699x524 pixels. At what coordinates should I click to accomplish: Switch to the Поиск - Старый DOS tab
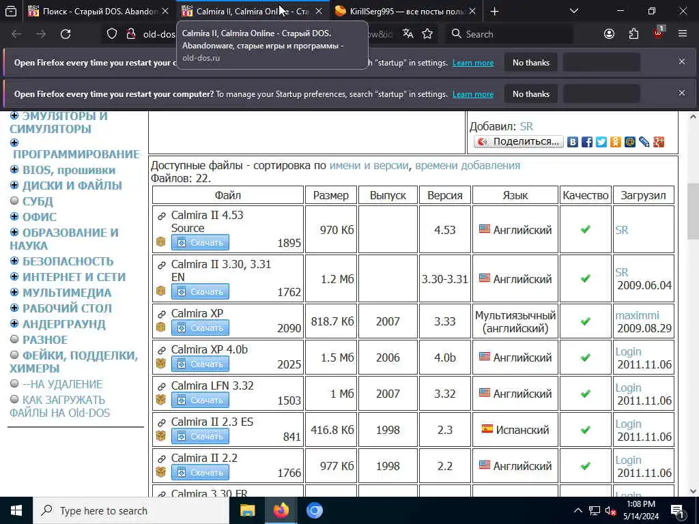tap(99, 11)
